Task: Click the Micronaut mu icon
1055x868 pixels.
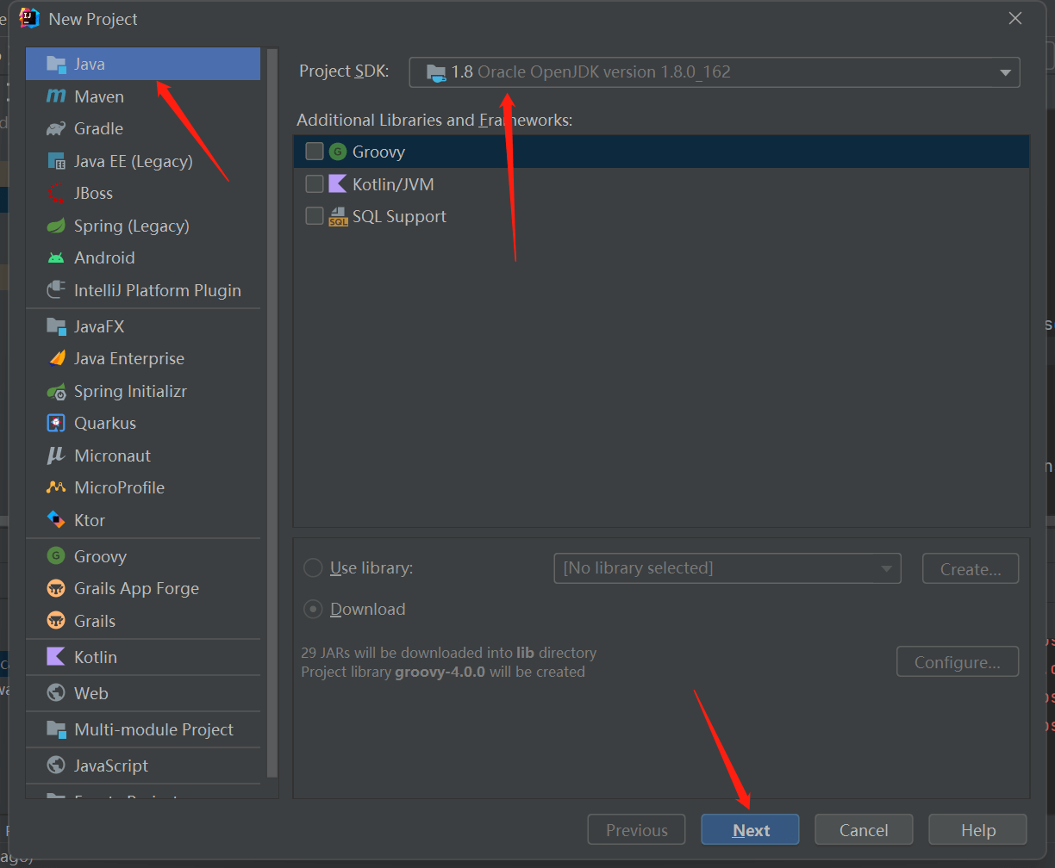Action: tap(56, 456)
